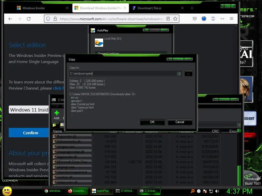Click the site padlock icon
This screenshot has height=196, width=262.
tap(55, 19)
